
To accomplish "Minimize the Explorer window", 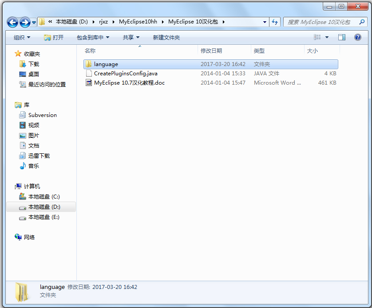I will click(329, 6).
